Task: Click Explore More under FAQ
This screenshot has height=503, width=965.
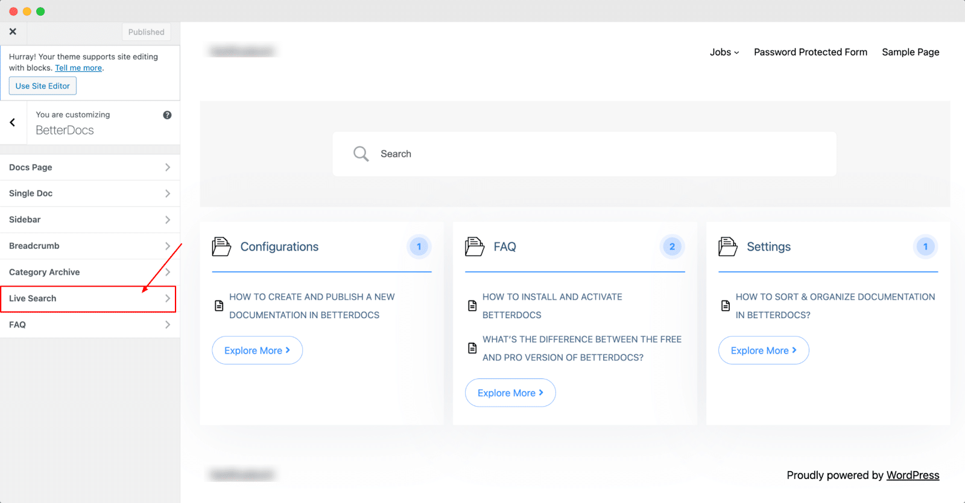Action: pos(511,393)
